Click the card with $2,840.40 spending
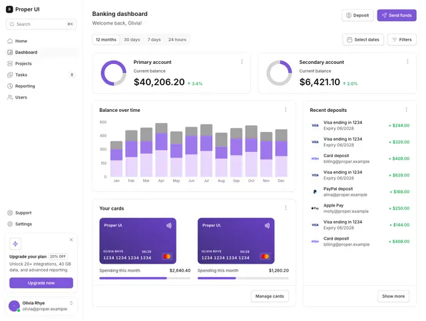Image resolution: width=426 pixels, height=321 pixels. coord(138,241)
